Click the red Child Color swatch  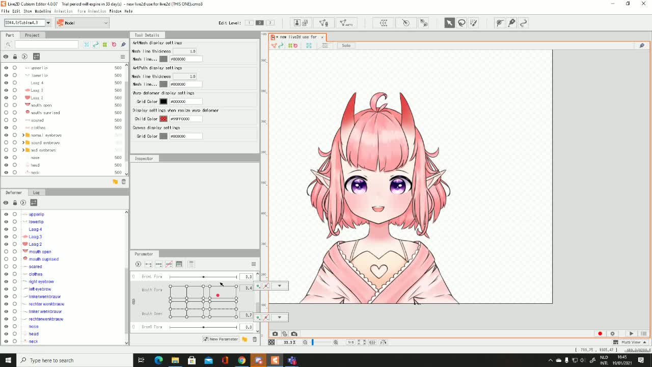[x=164, y=119]
